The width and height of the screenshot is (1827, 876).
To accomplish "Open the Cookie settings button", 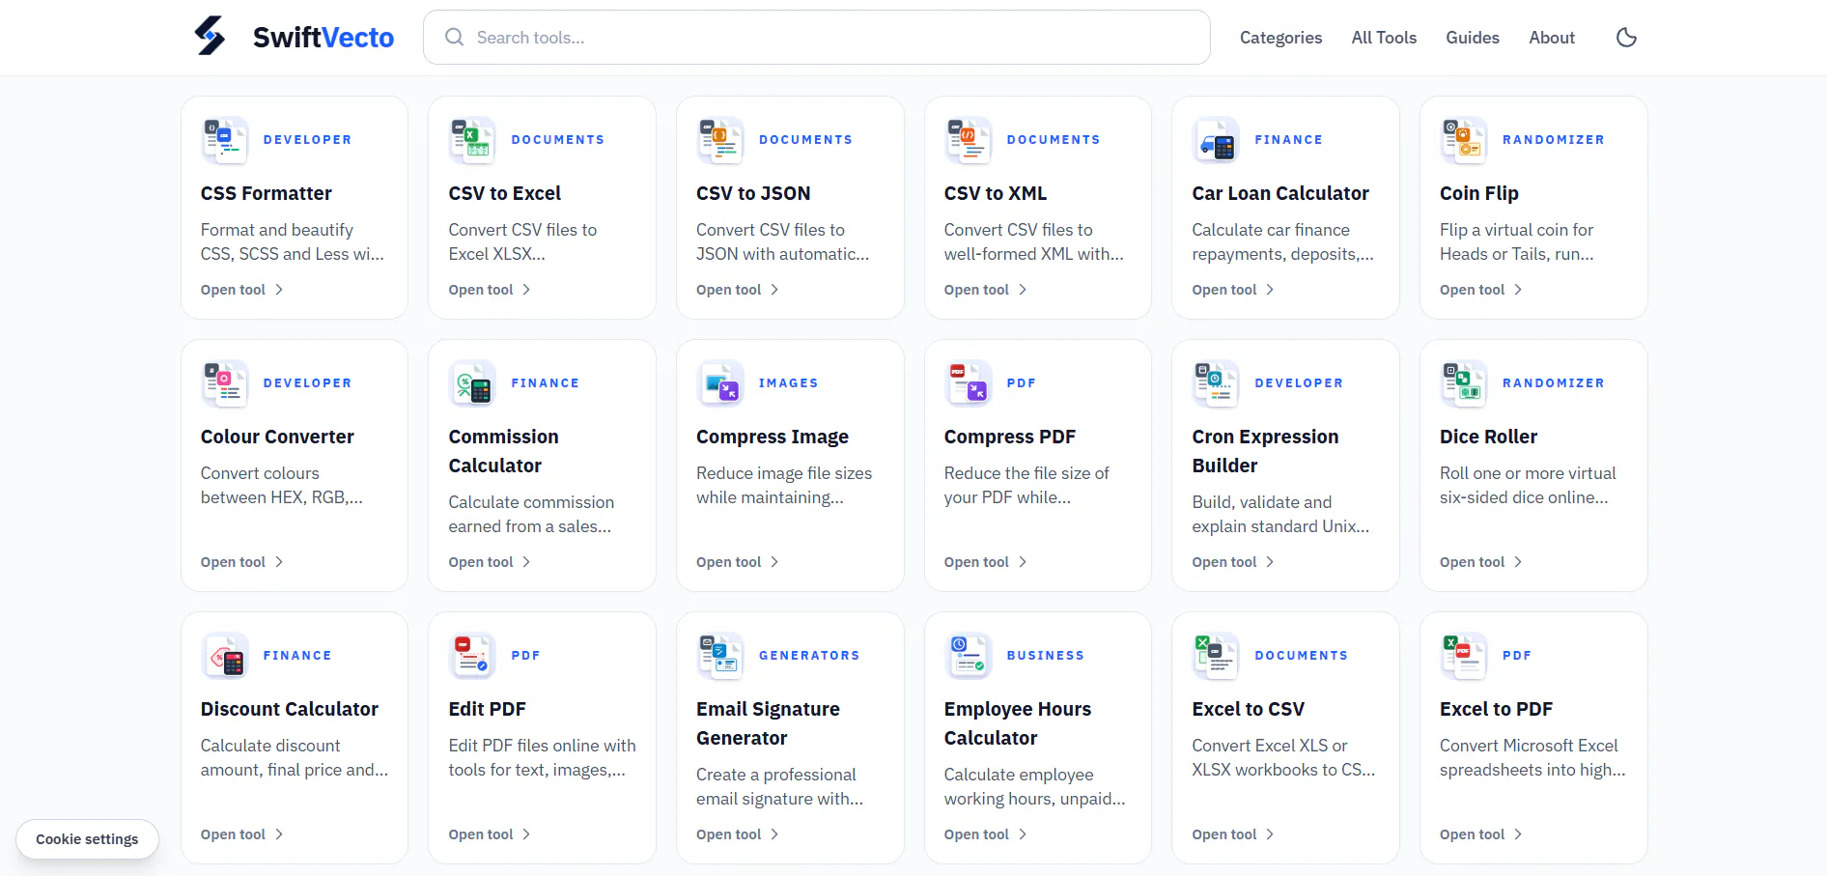I will tap(87, 839).
